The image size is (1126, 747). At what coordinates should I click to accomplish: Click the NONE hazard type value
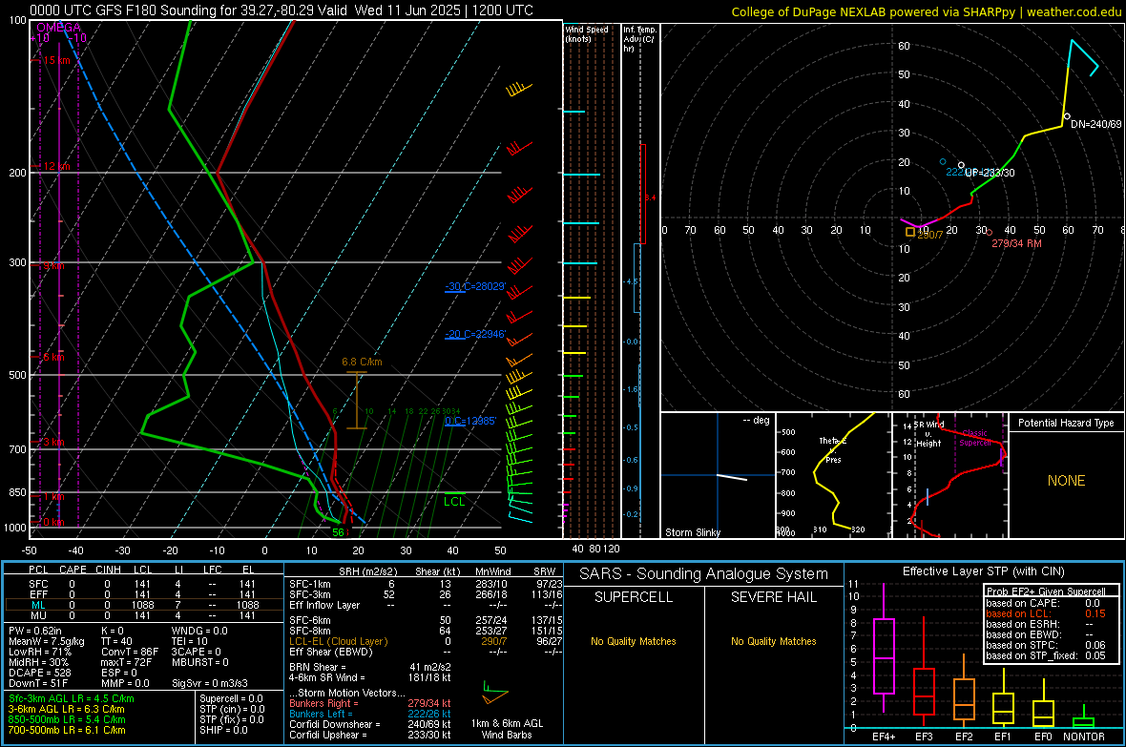pos(1067,481)
